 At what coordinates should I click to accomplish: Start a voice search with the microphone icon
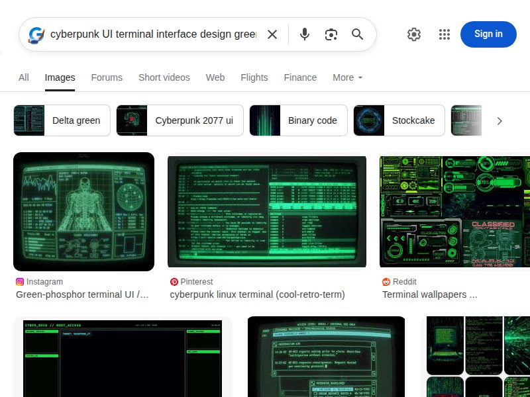(305, 34)
